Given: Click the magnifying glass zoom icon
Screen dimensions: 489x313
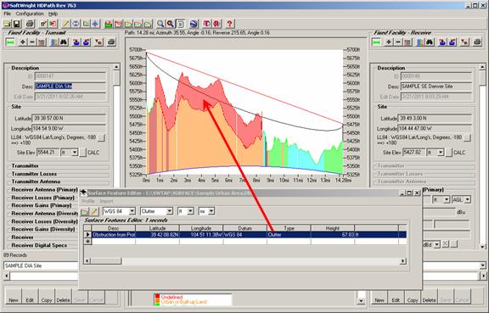Looking at the screenshot, I should pos(160,24).
